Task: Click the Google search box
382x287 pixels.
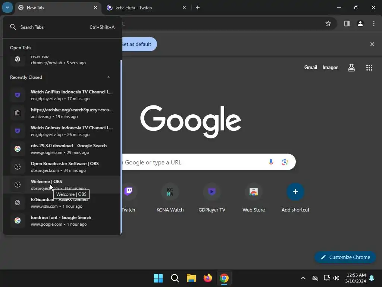Action: coord(209,162)
